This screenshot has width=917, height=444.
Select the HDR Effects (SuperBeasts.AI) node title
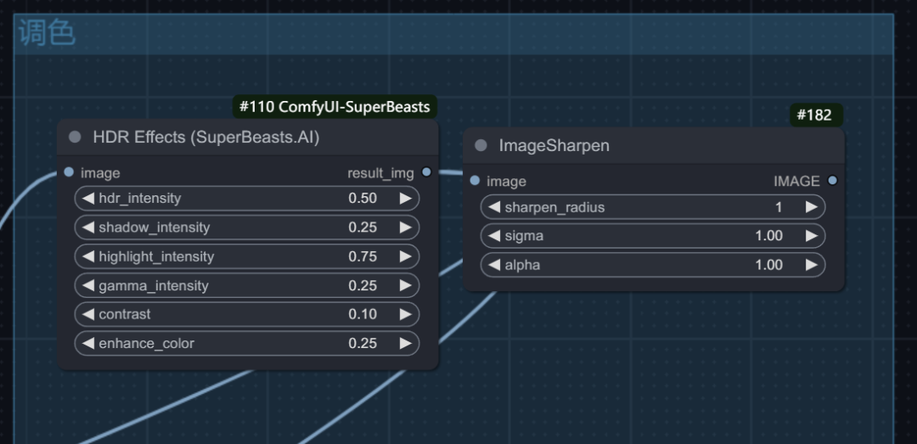click(206, 138)
